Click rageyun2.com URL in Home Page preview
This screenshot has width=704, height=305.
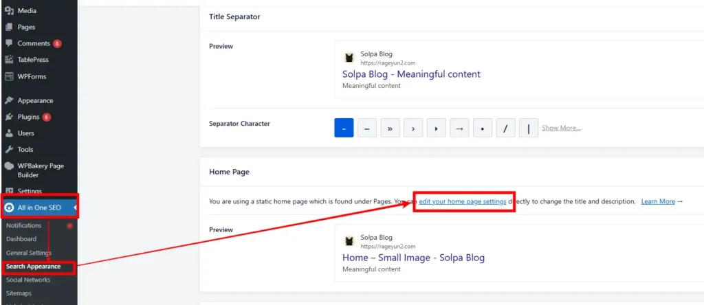pyautogui.click(x=388, y=246)
